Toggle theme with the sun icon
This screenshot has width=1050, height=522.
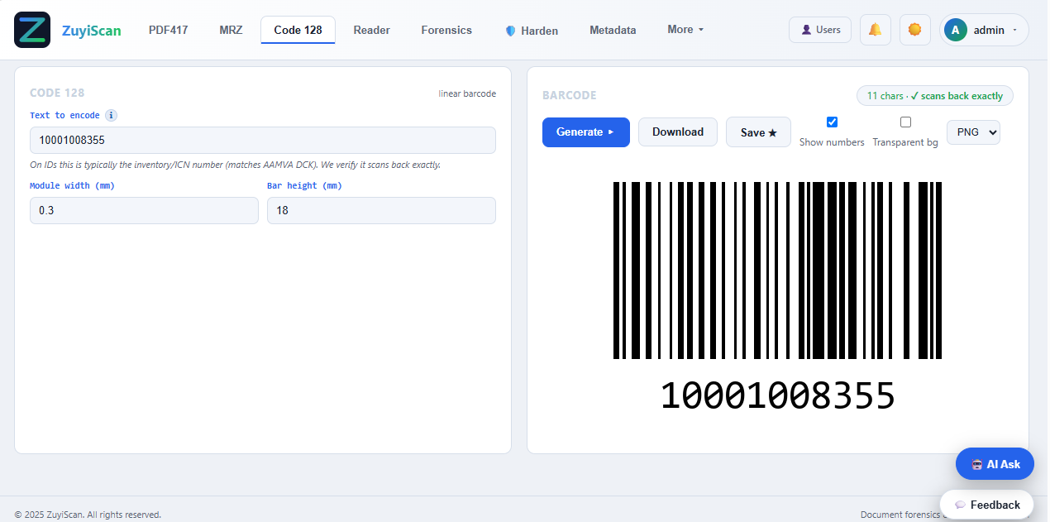(914, 30)
